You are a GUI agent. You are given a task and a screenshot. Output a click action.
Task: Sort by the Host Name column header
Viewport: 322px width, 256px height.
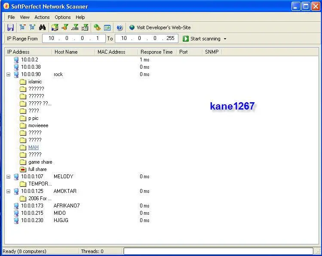74,52
